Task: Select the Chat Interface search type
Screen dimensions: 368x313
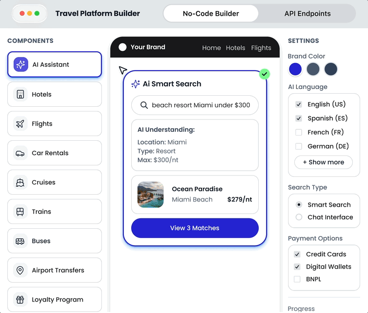Action: point(299,217)
